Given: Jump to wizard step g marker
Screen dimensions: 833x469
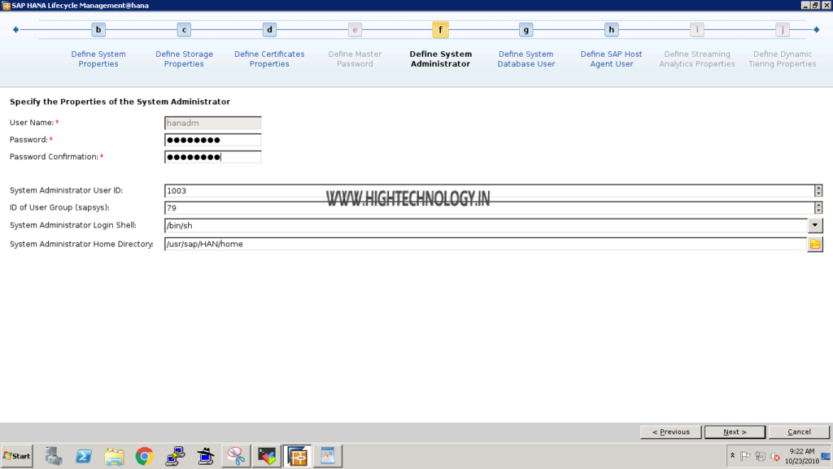Looking at the screenshot, I should point(526,30).
